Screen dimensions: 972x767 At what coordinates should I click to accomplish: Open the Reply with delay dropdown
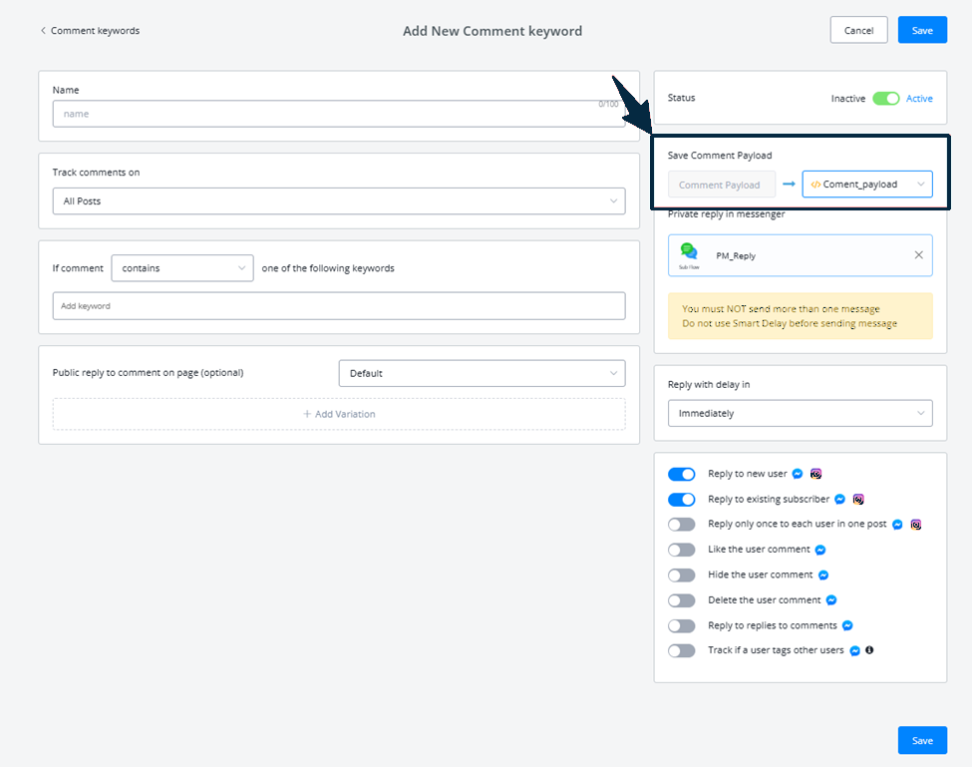[800, 413]
